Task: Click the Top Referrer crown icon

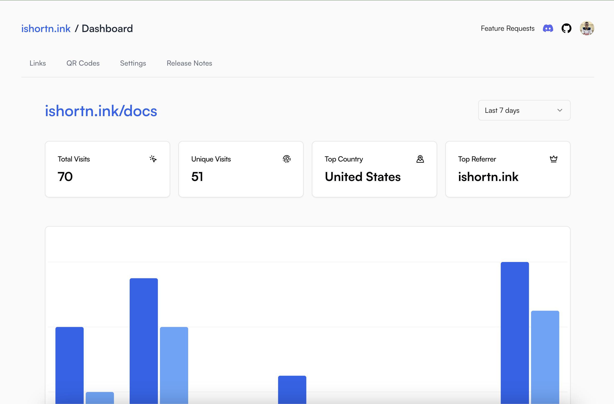Action: click(x=554, y=159)
